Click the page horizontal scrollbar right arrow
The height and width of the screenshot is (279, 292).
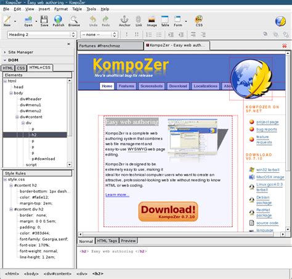click(x=283, y=234)
